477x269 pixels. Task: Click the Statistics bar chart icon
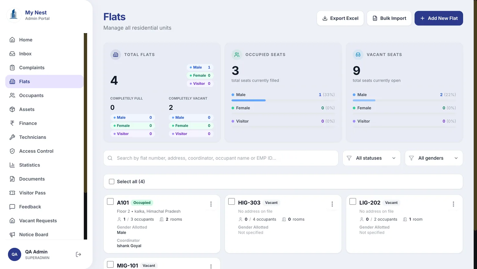click(x=12, y=165)
